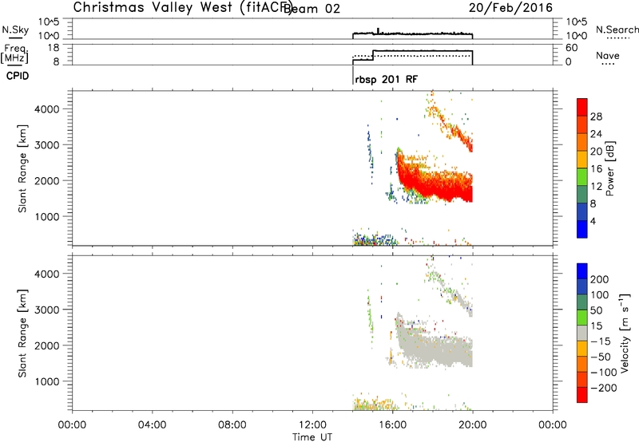Screen dimensions: 639x442
Task: Click the 'Time UT' axis title
Action: (312, 437)
